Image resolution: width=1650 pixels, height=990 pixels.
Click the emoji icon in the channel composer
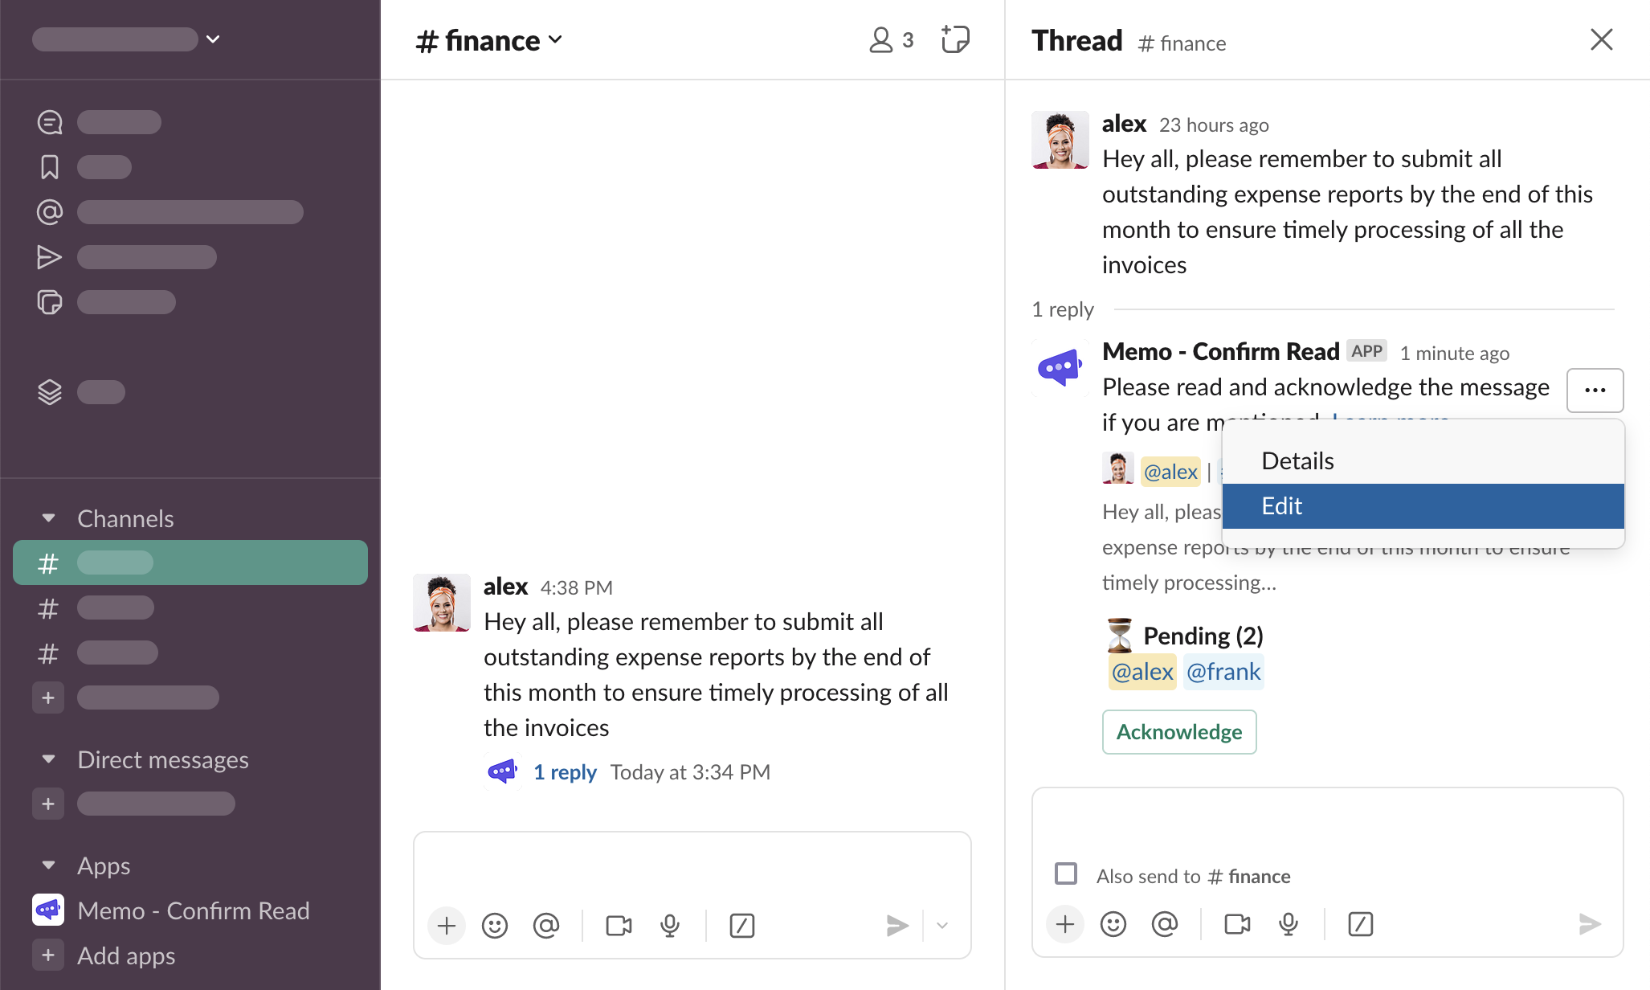coord(495,926)
